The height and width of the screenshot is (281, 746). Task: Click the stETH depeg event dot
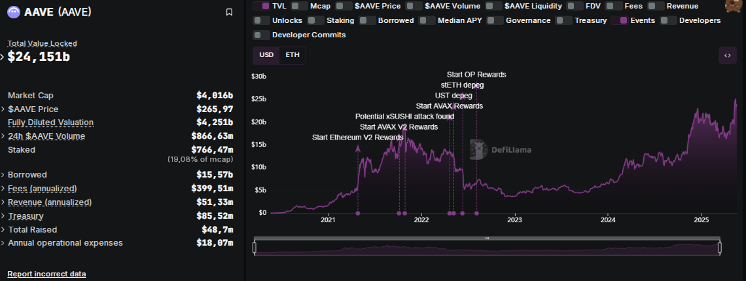(x=463, y=214)
